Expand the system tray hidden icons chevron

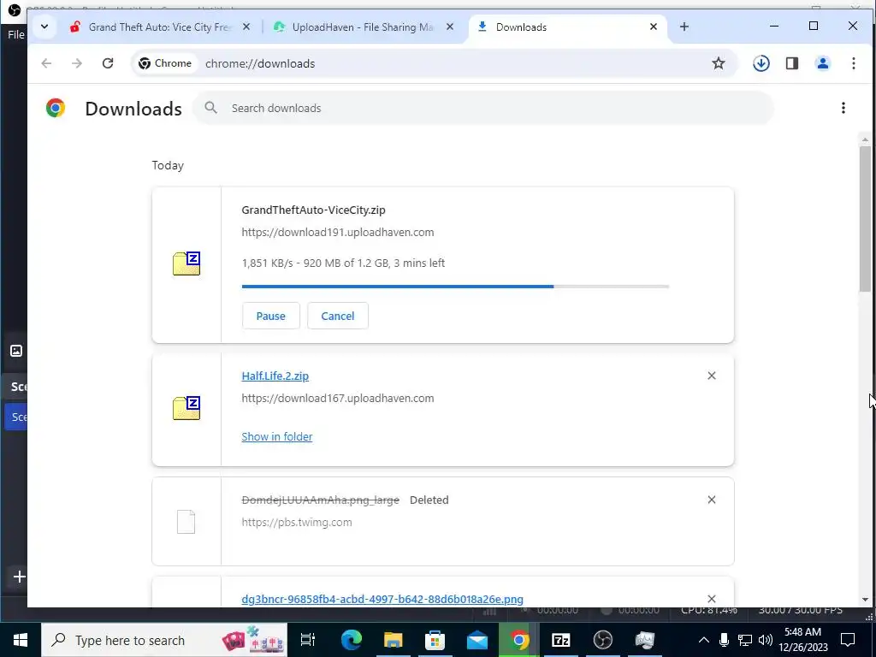pos(704,640)
